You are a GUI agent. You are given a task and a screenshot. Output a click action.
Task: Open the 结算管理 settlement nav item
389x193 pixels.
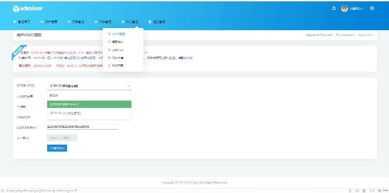click(x=130, y=22)
